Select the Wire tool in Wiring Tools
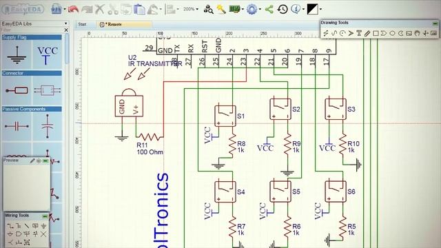Viewport: 441px width, 248px height. tap(10, 226)
